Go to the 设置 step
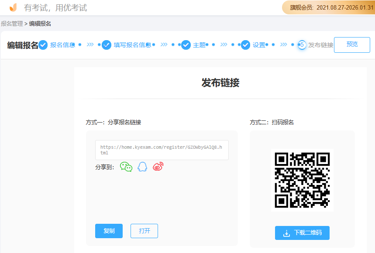 259,45
